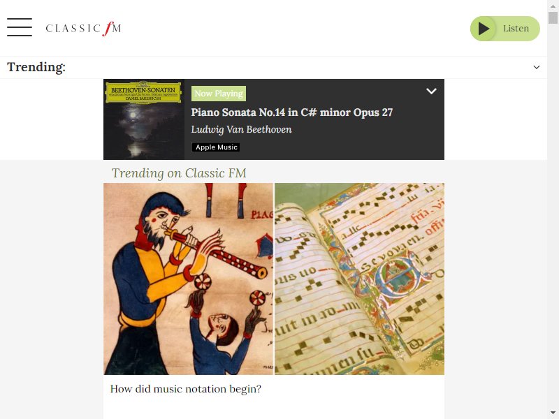Open the medieval flute player illustration

[x=188, y=279]
